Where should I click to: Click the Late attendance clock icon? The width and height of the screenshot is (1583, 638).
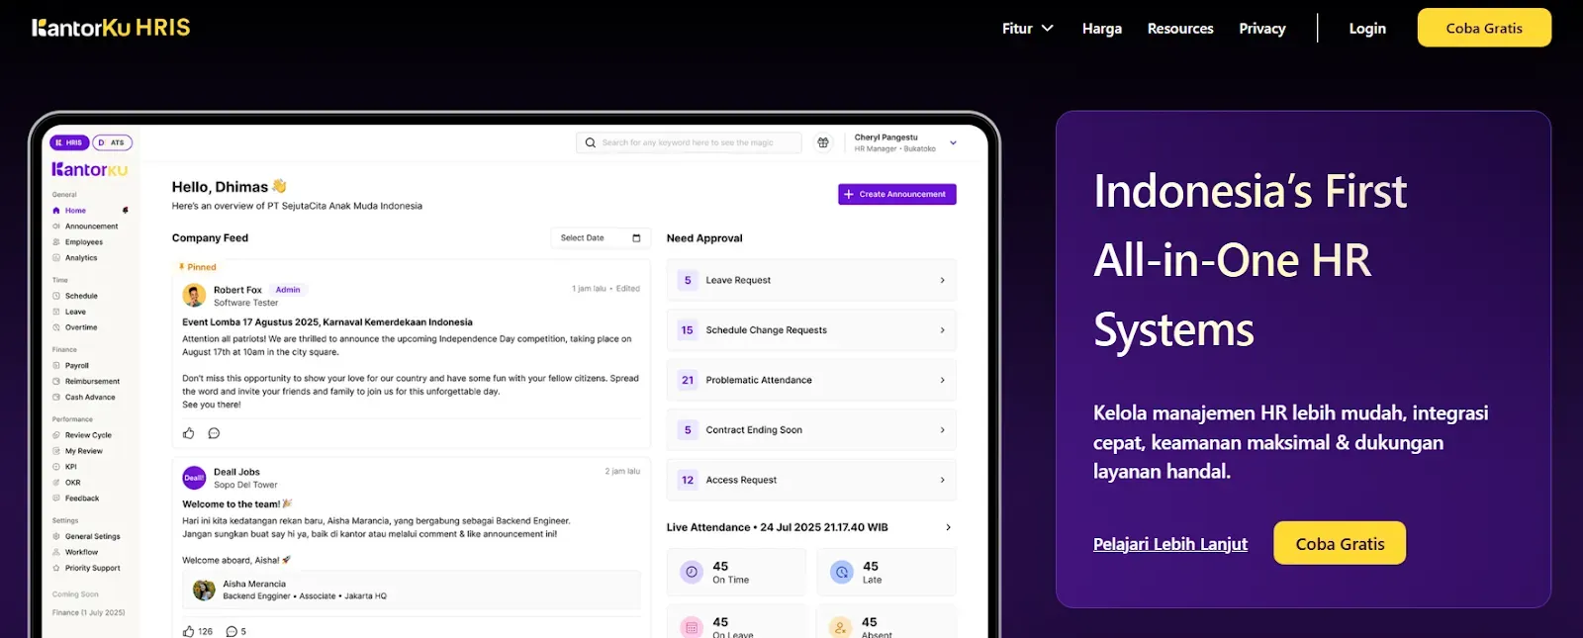[x=841, y=572]
